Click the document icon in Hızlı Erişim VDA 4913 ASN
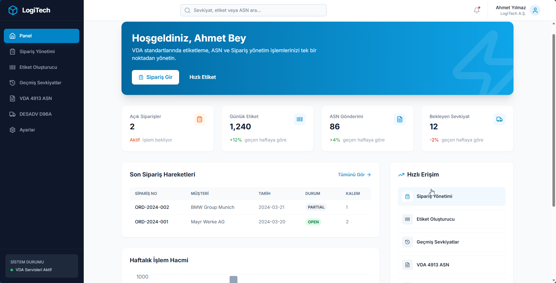The width and height of the screenshot is (556, 283). click(407, 265)
